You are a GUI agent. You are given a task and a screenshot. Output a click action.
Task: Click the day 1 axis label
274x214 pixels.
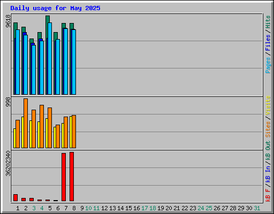tap(18, 208)
